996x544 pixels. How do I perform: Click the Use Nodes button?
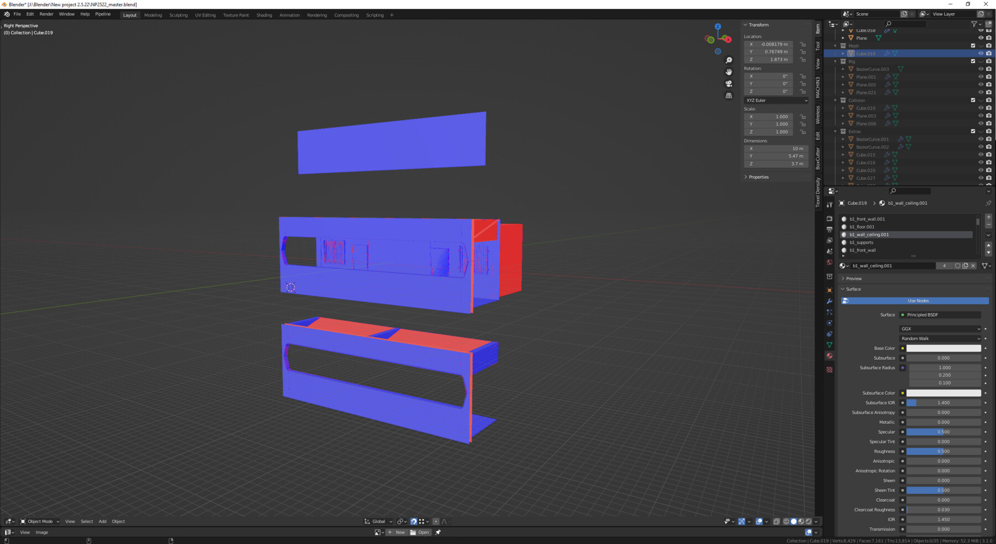[918, 301]
